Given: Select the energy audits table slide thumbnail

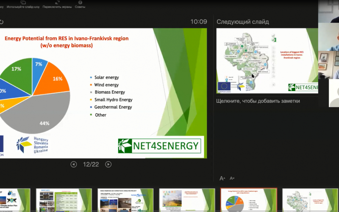Looking at the screenshot, I should point(64,200).
